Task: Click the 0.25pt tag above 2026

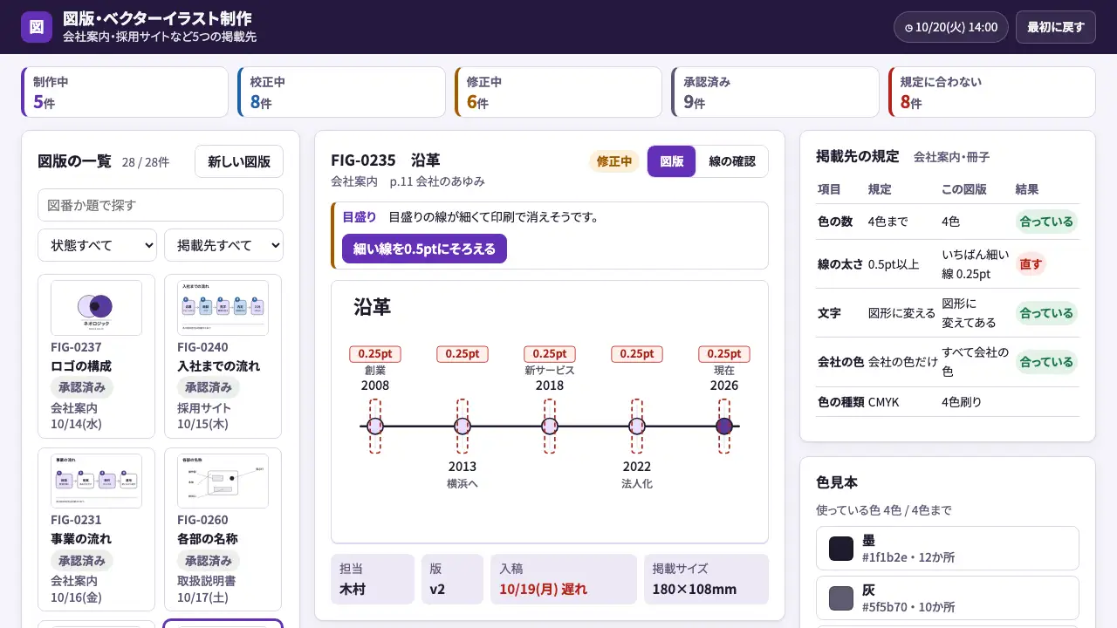Action: 724,354
